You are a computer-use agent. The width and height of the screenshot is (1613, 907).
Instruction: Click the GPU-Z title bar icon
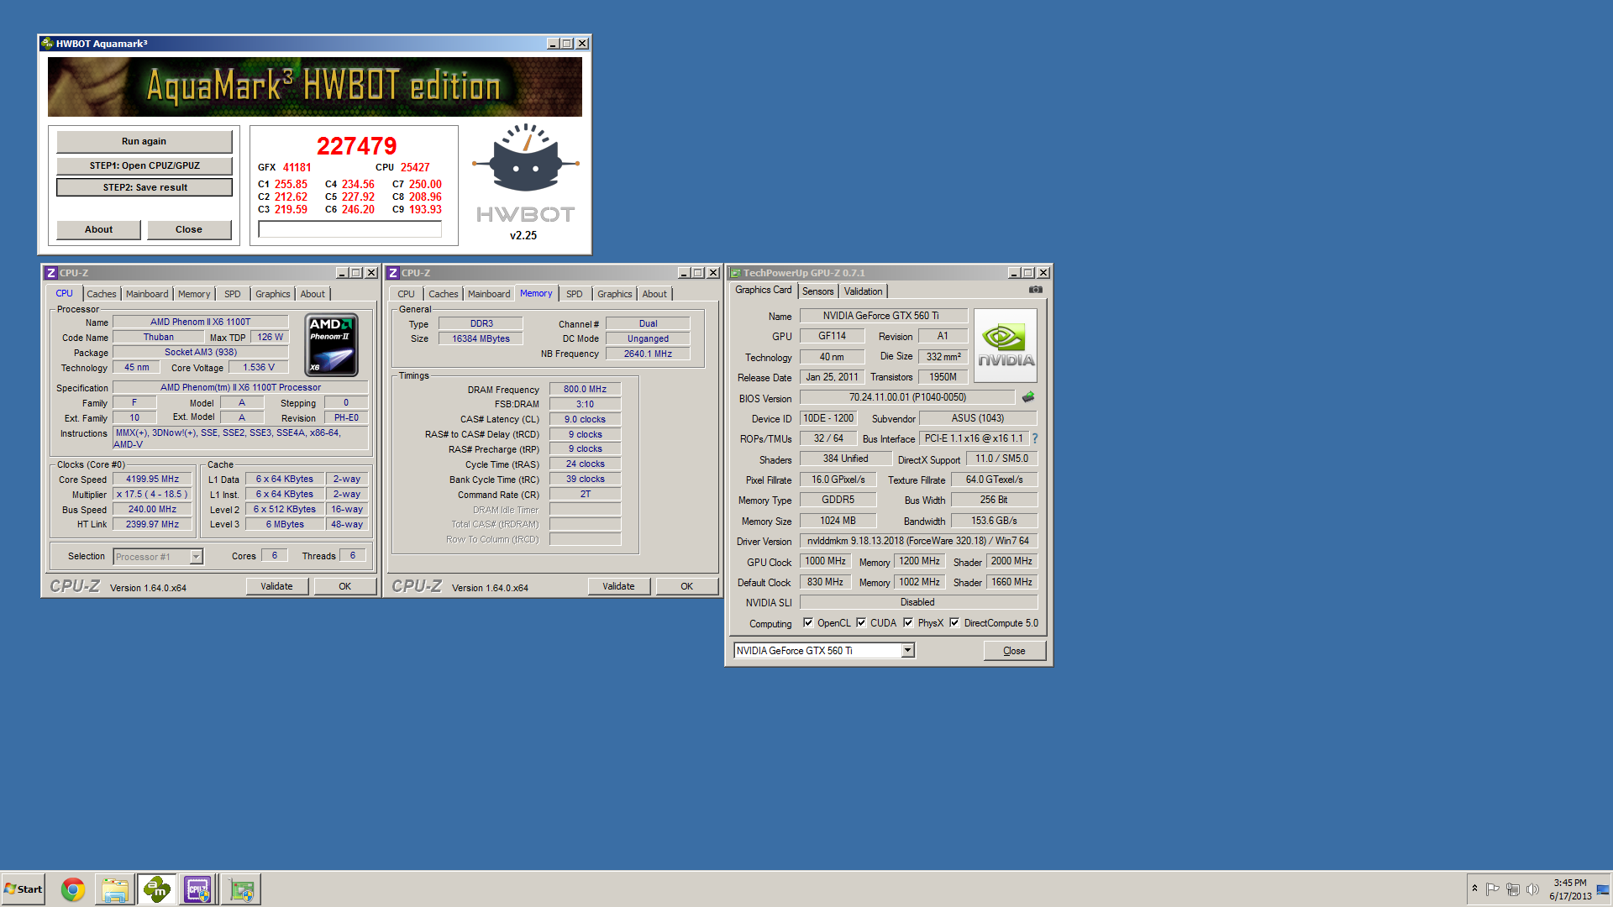click(x=735, y=273)
